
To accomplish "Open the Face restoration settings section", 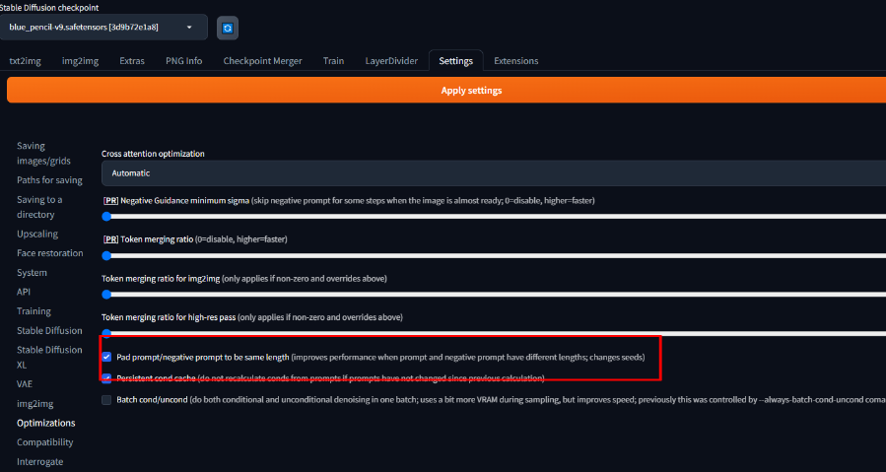I will [49, 253].
